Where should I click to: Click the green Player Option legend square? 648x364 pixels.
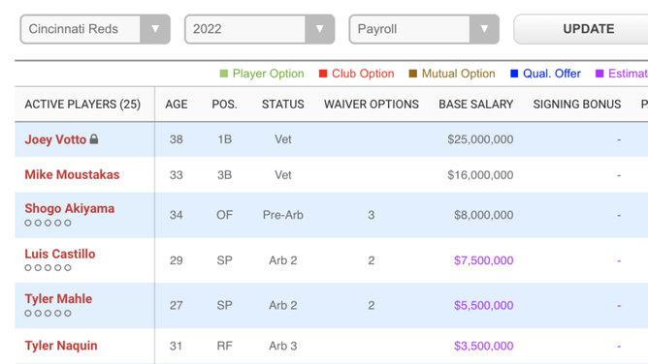tap(223, 74)
